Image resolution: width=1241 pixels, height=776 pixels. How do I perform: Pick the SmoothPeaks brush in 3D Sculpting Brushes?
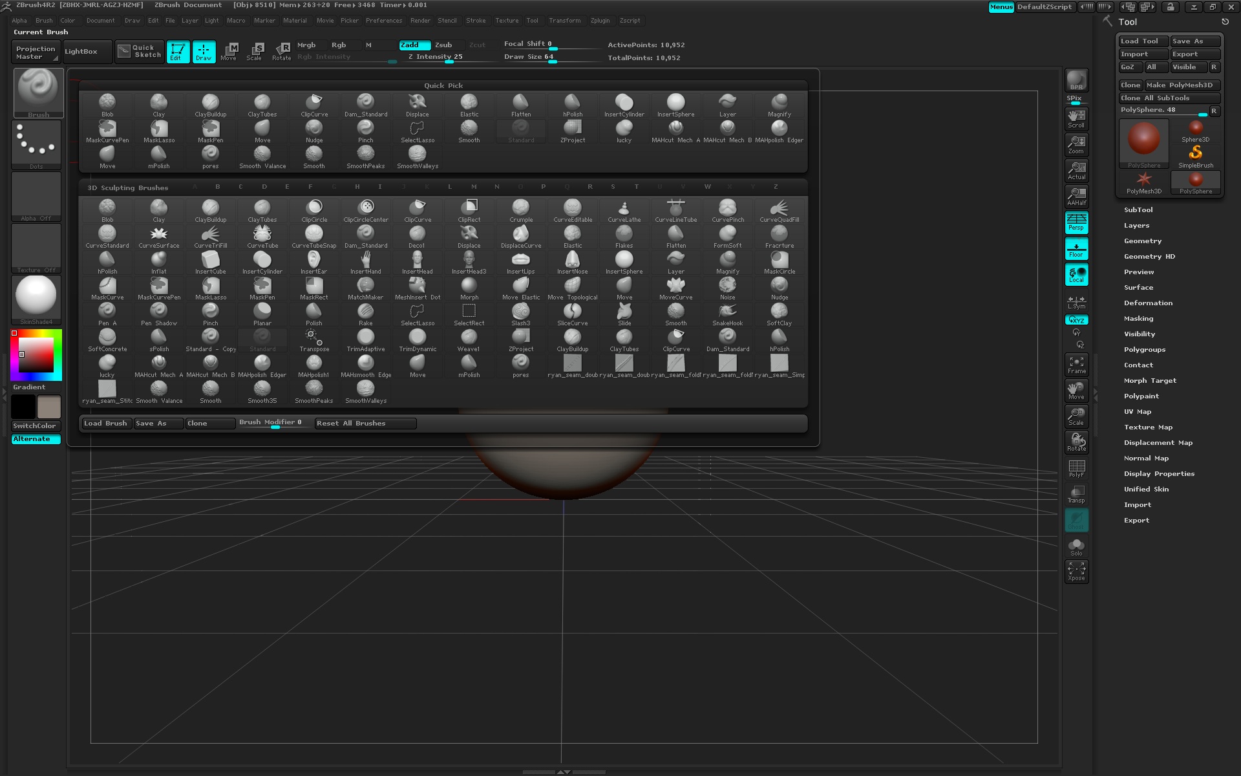pos(314,392)
